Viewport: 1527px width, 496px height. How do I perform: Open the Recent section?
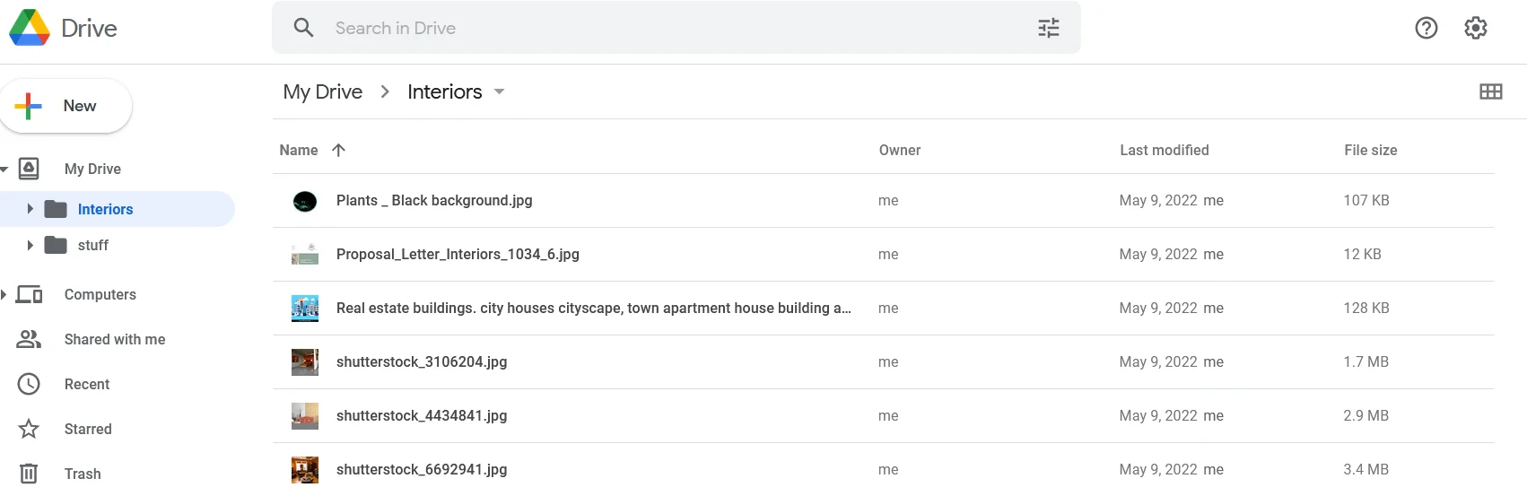[87, 384]
